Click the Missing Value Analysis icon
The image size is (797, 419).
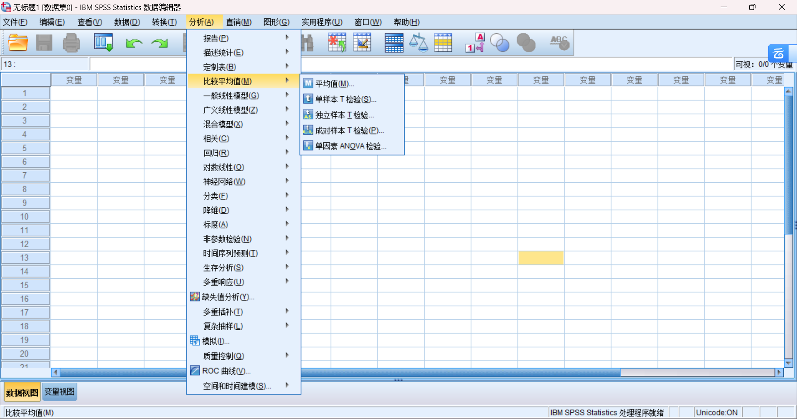195,296
